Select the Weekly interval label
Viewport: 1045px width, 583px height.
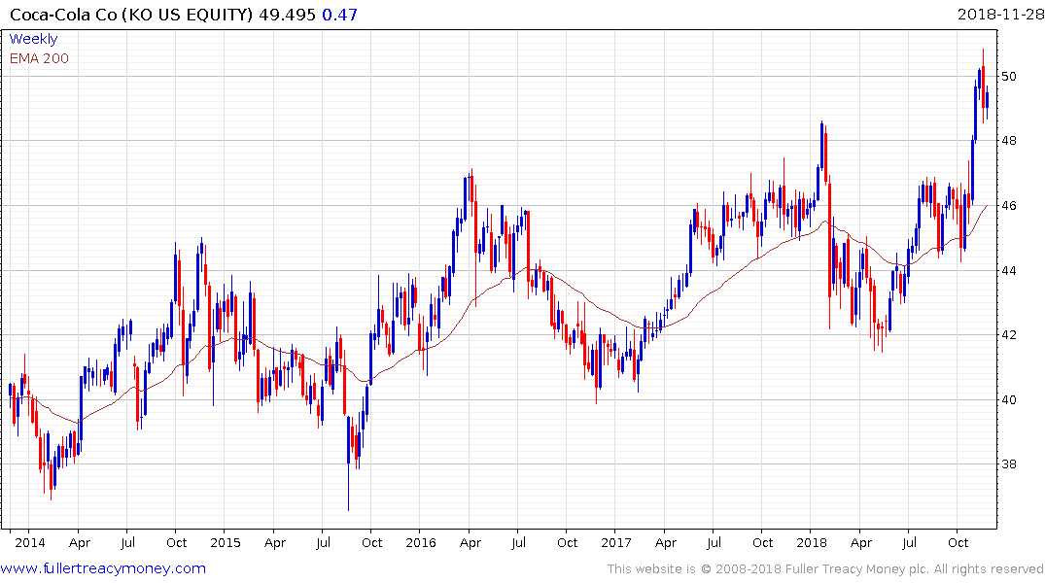(33, 39)
